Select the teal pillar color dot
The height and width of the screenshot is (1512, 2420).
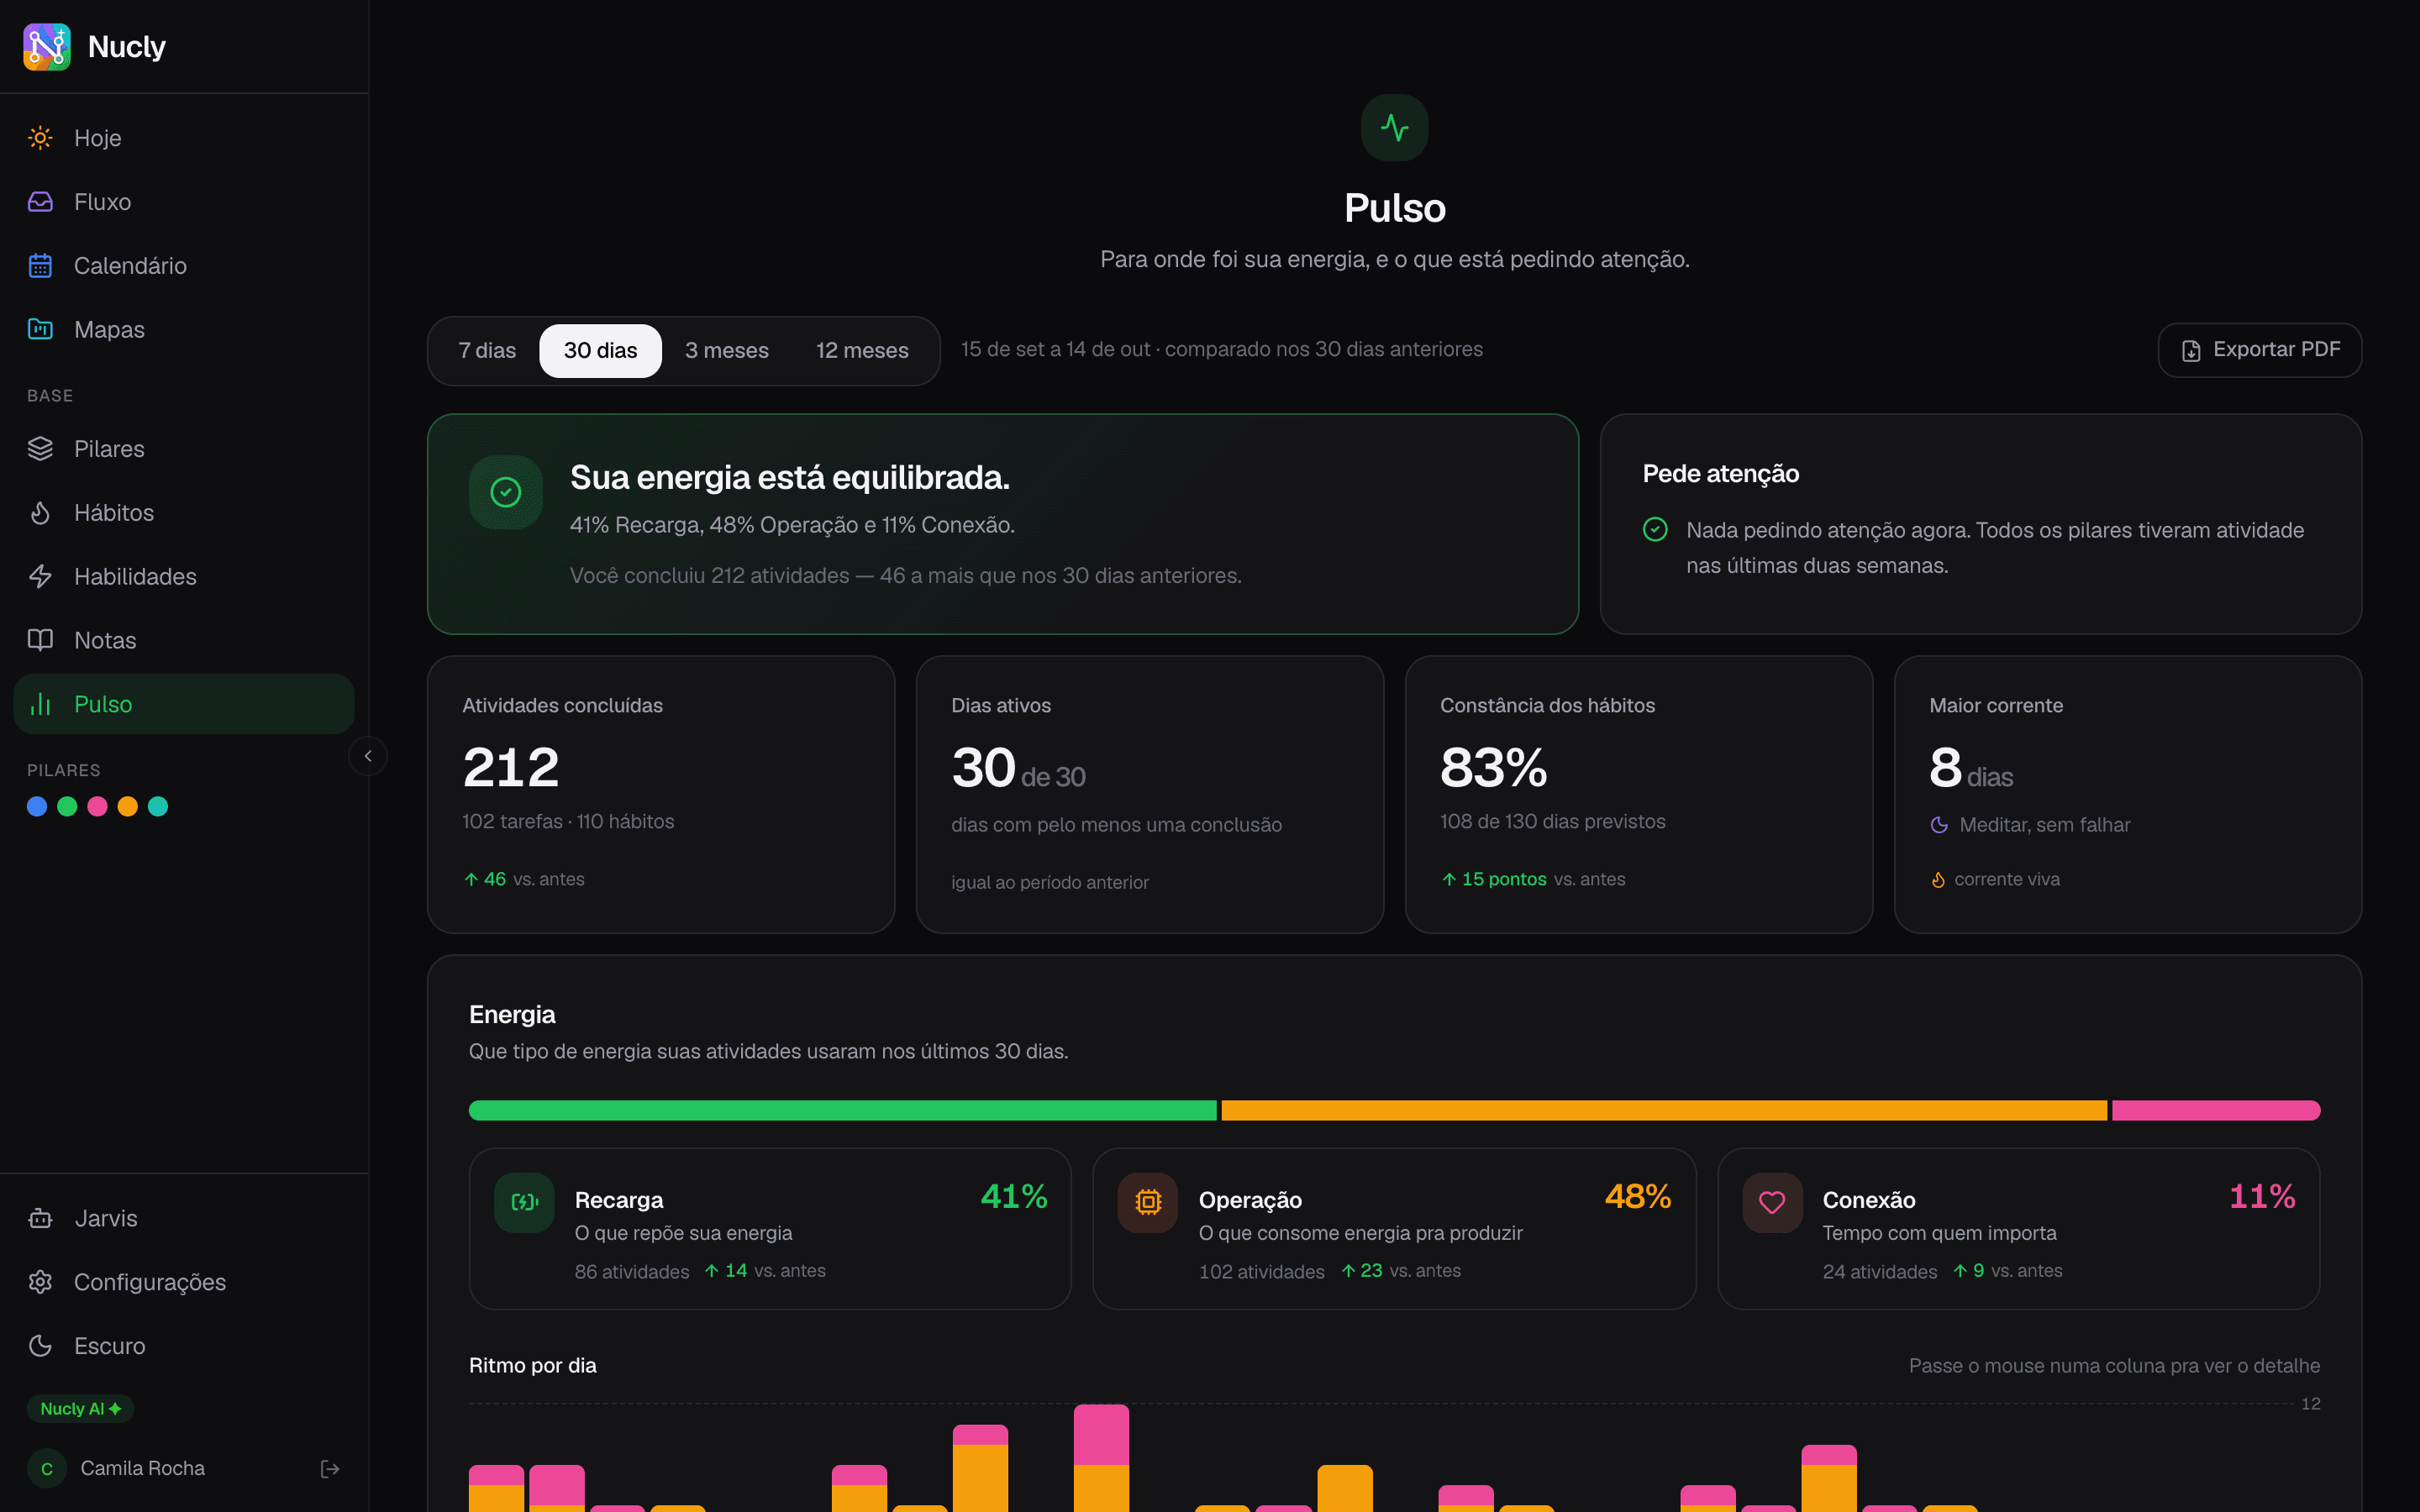[x=158, y=806]
